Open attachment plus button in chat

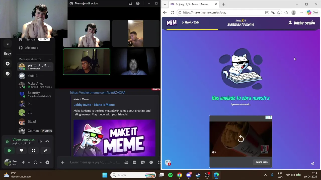pyautogui.click(x=63, y=162)
